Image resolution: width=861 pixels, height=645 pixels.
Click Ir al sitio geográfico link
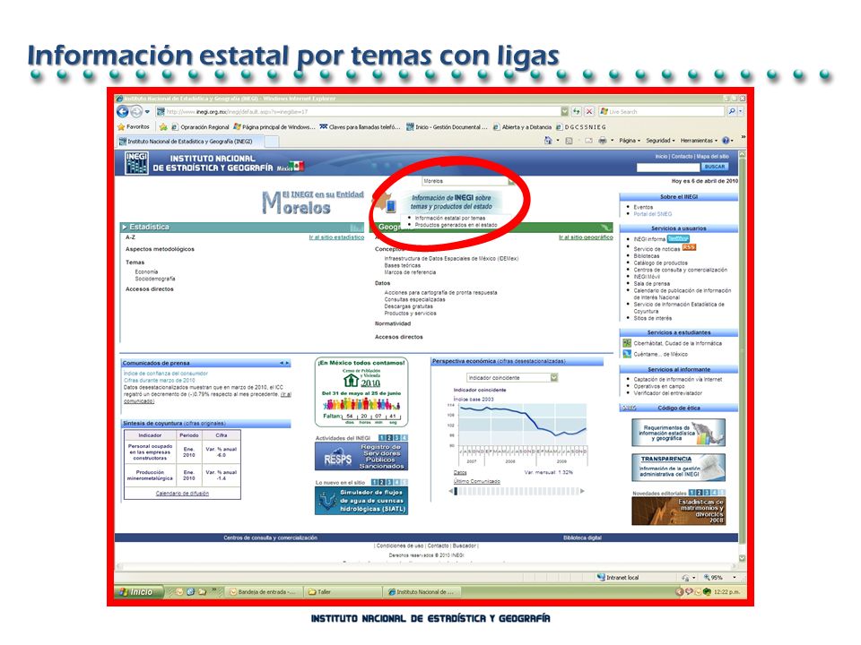(x=586, y=237)
